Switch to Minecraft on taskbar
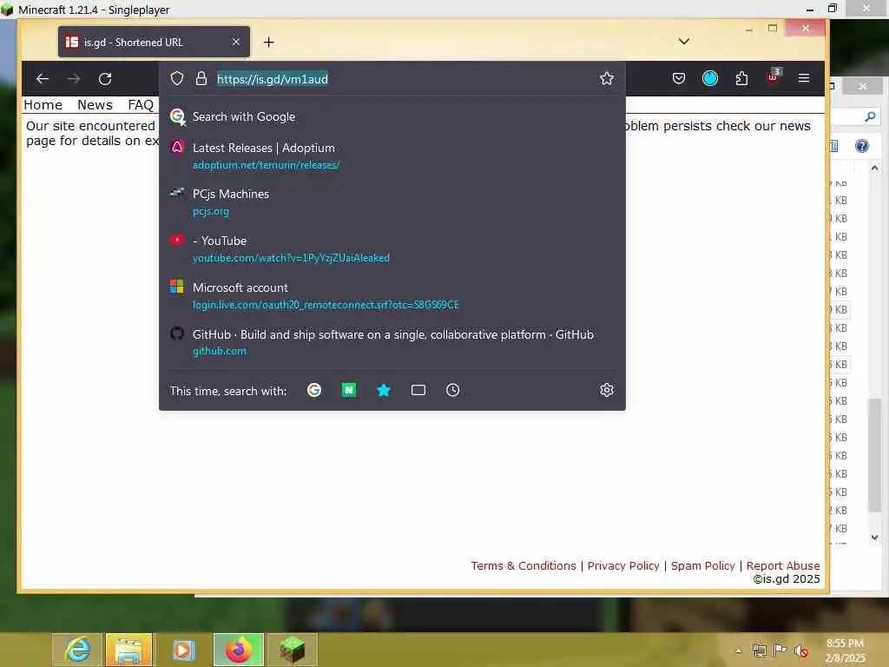Screen dimensions: 889x667 pyautogui.click(x=292, y=650)
